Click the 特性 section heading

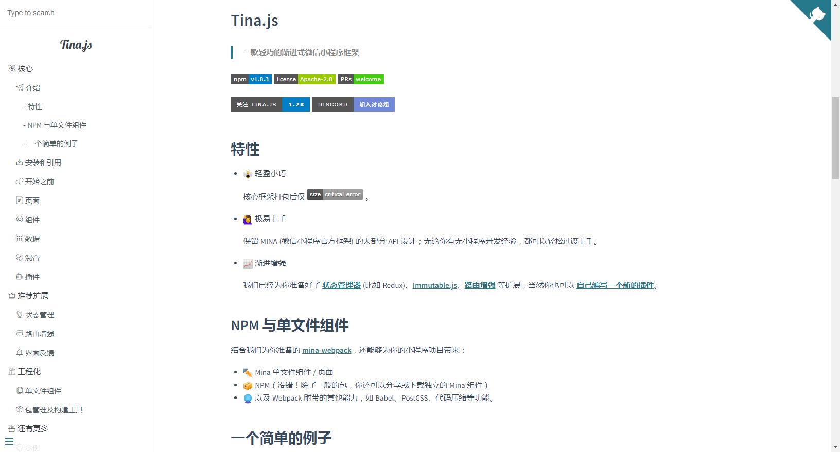[245, 149]
